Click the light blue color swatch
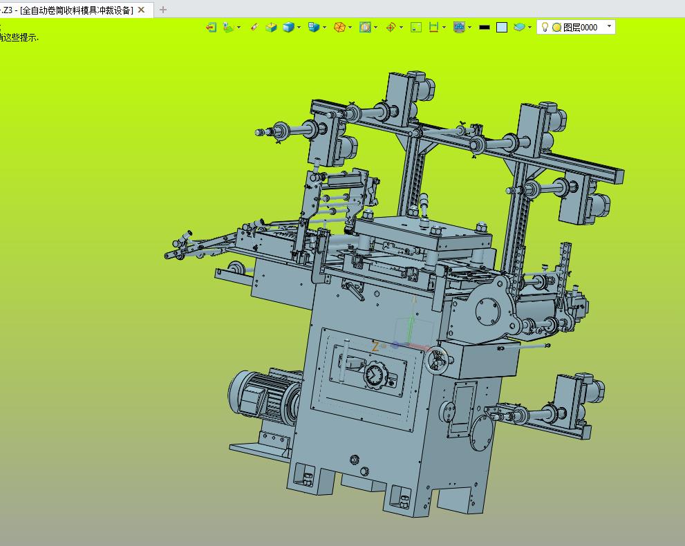 (x=502, y=28)
